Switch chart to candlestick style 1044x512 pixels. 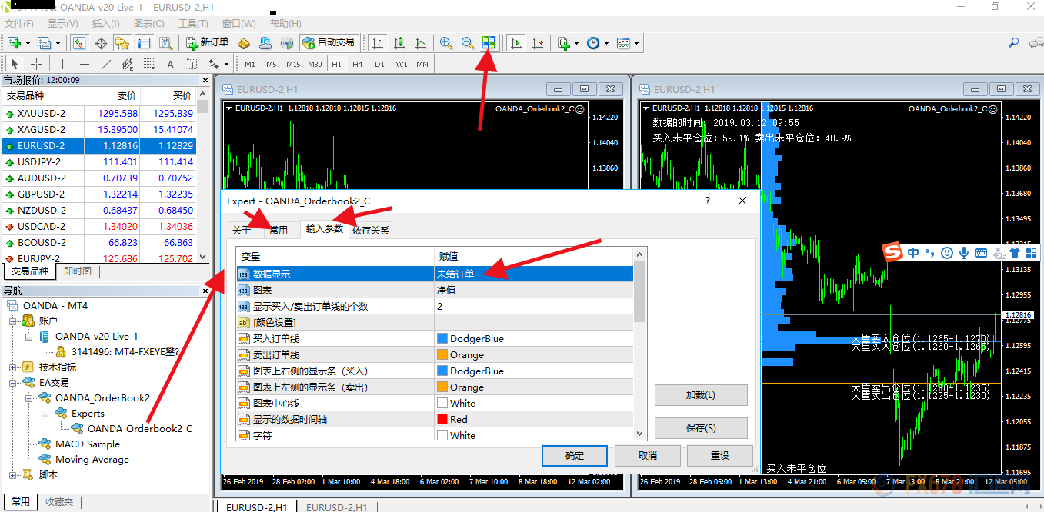pyautogui.click(x=399, y=43)
